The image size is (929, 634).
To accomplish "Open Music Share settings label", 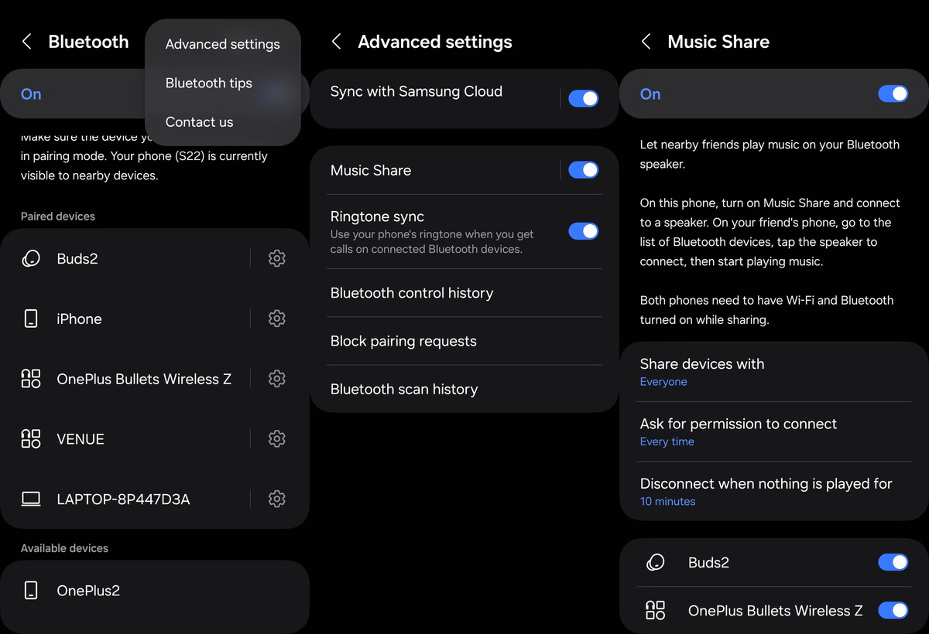I will [371, 170].
